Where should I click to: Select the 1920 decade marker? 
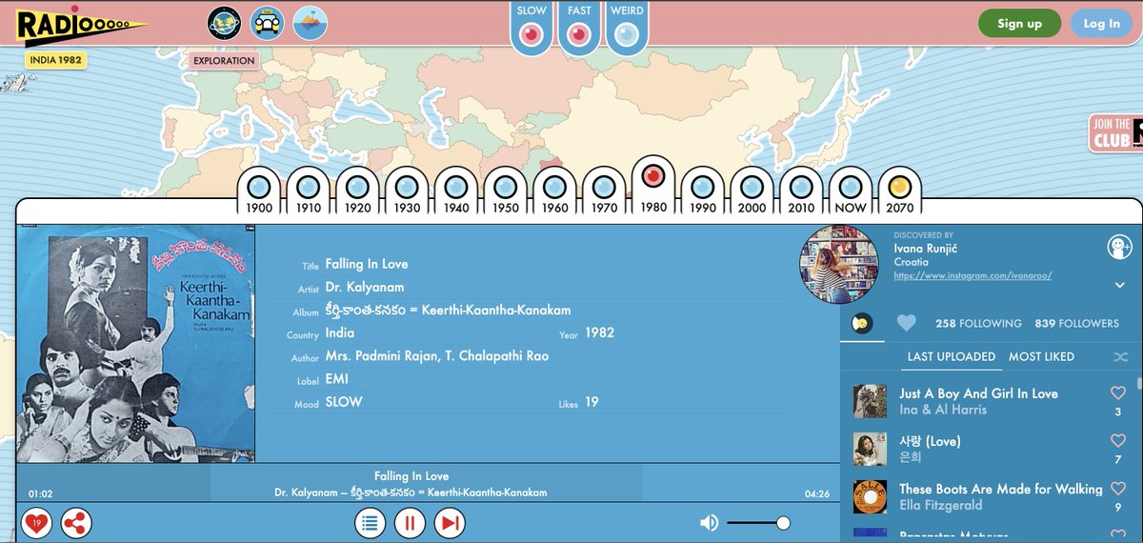358,191
